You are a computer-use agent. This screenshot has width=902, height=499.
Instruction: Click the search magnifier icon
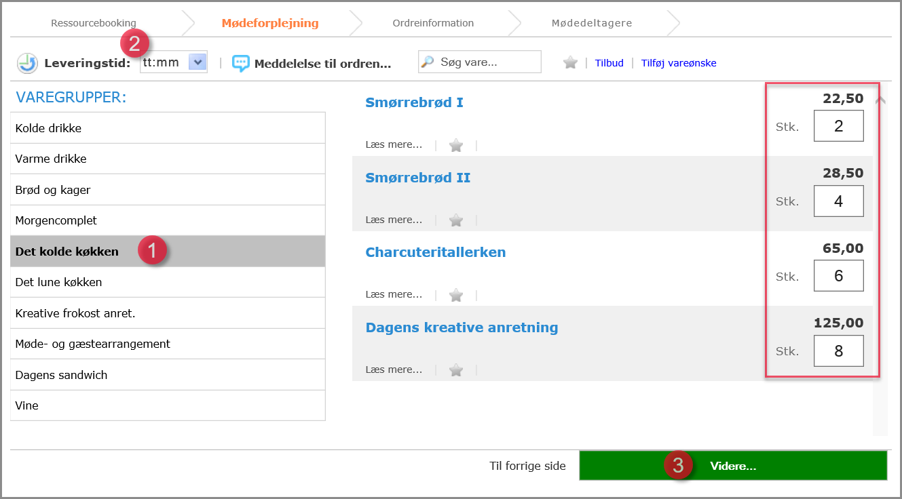coord(427,62)
